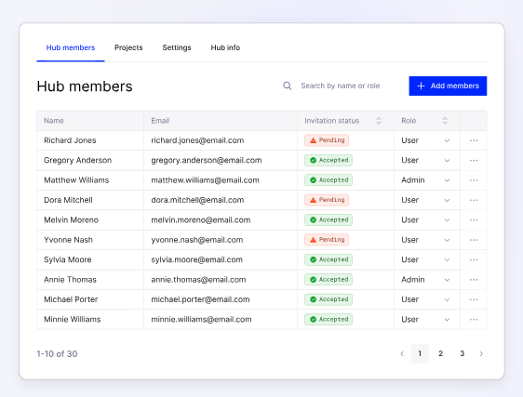This screenshot has height=397, width=523.
Task: Click the name Yvonne Nash
Action: click(x=68, y=240)
